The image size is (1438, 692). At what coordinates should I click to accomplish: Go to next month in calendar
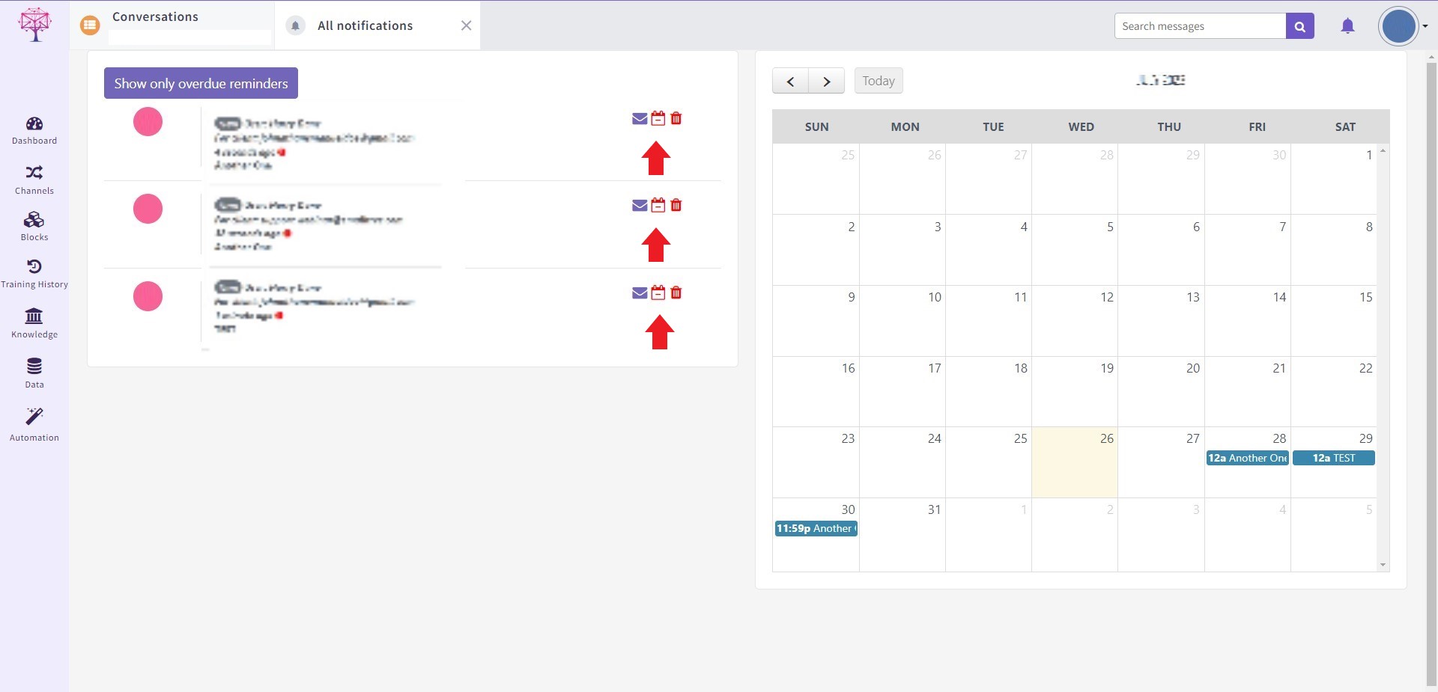(827, 81)
